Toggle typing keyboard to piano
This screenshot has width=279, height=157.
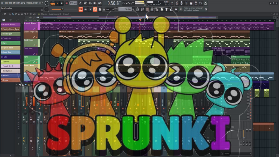81,9
